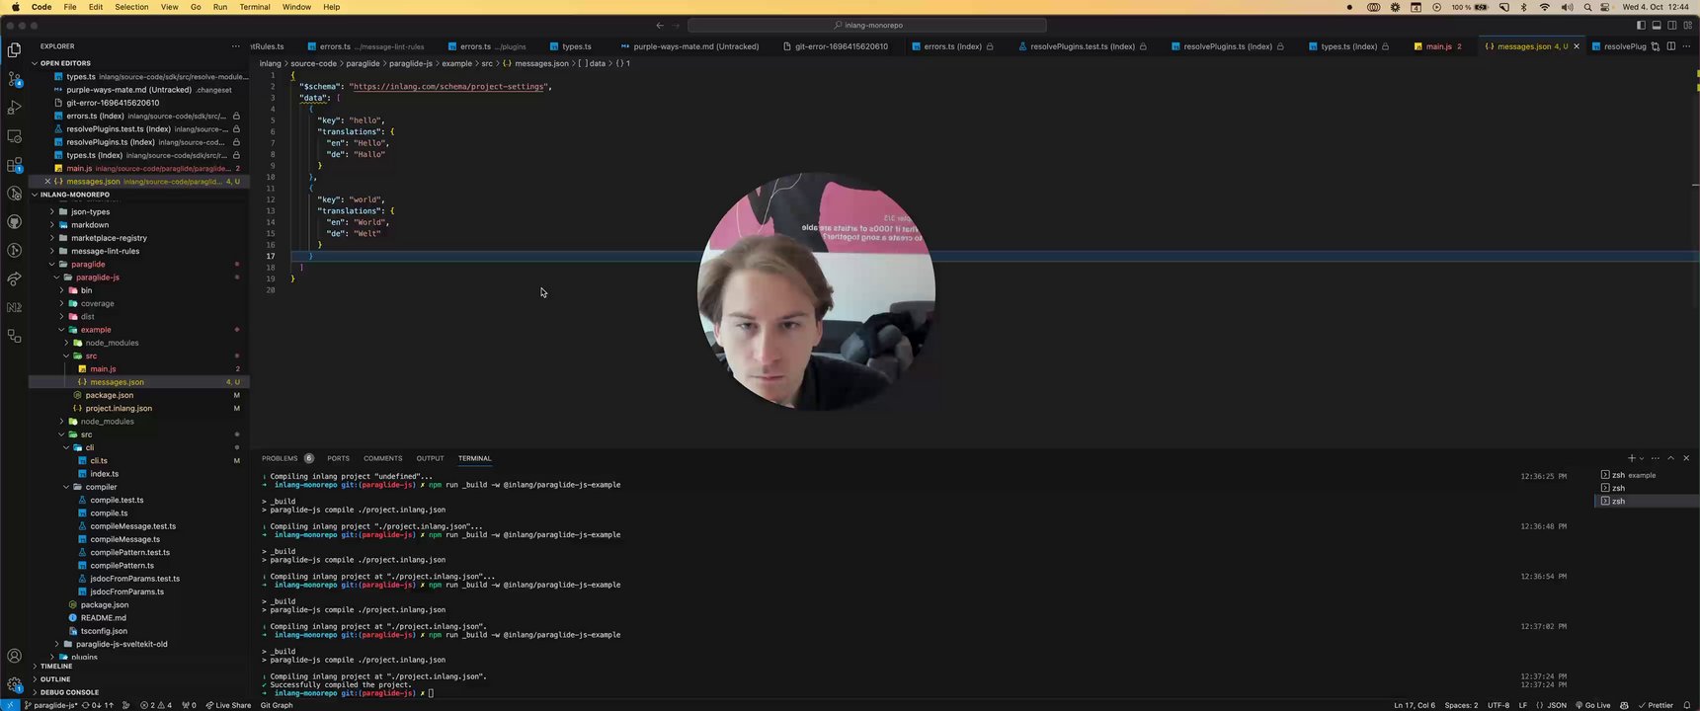Open macOS Spotlight search icon

tap(1587, 7)
